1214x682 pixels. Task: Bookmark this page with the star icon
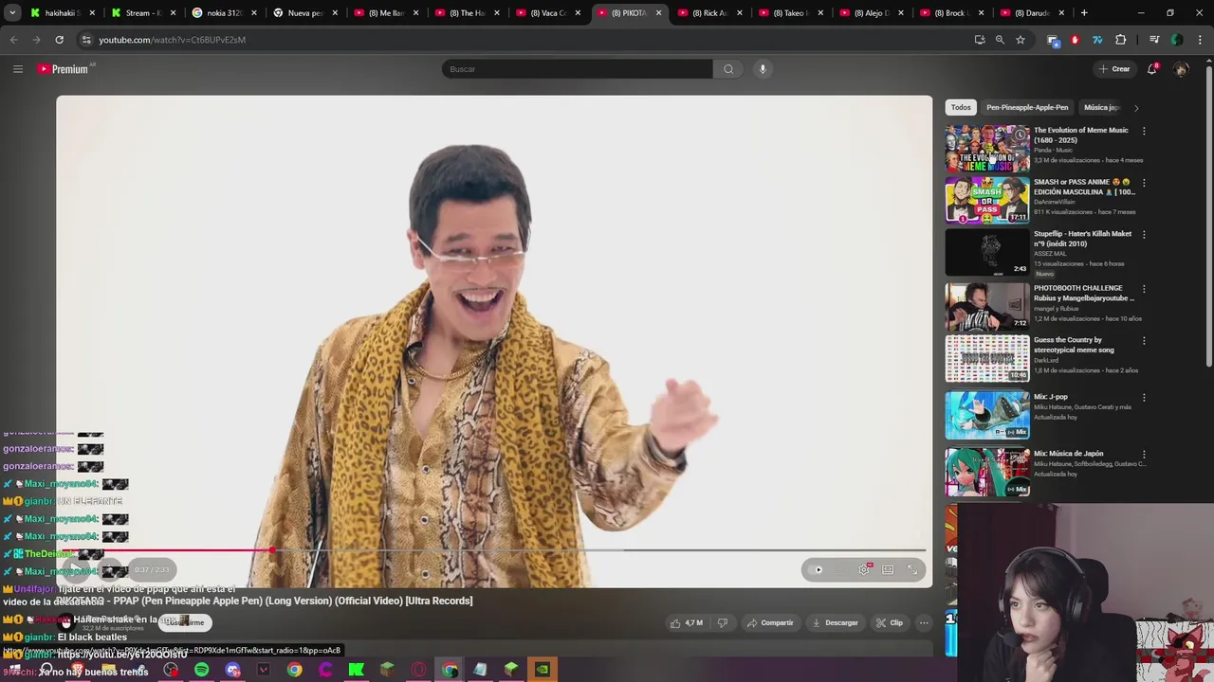(x=1021, y=40)
